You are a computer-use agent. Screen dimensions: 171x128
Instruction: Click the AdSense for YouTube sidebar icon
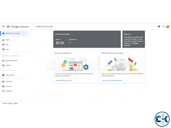tap(3, 33)
